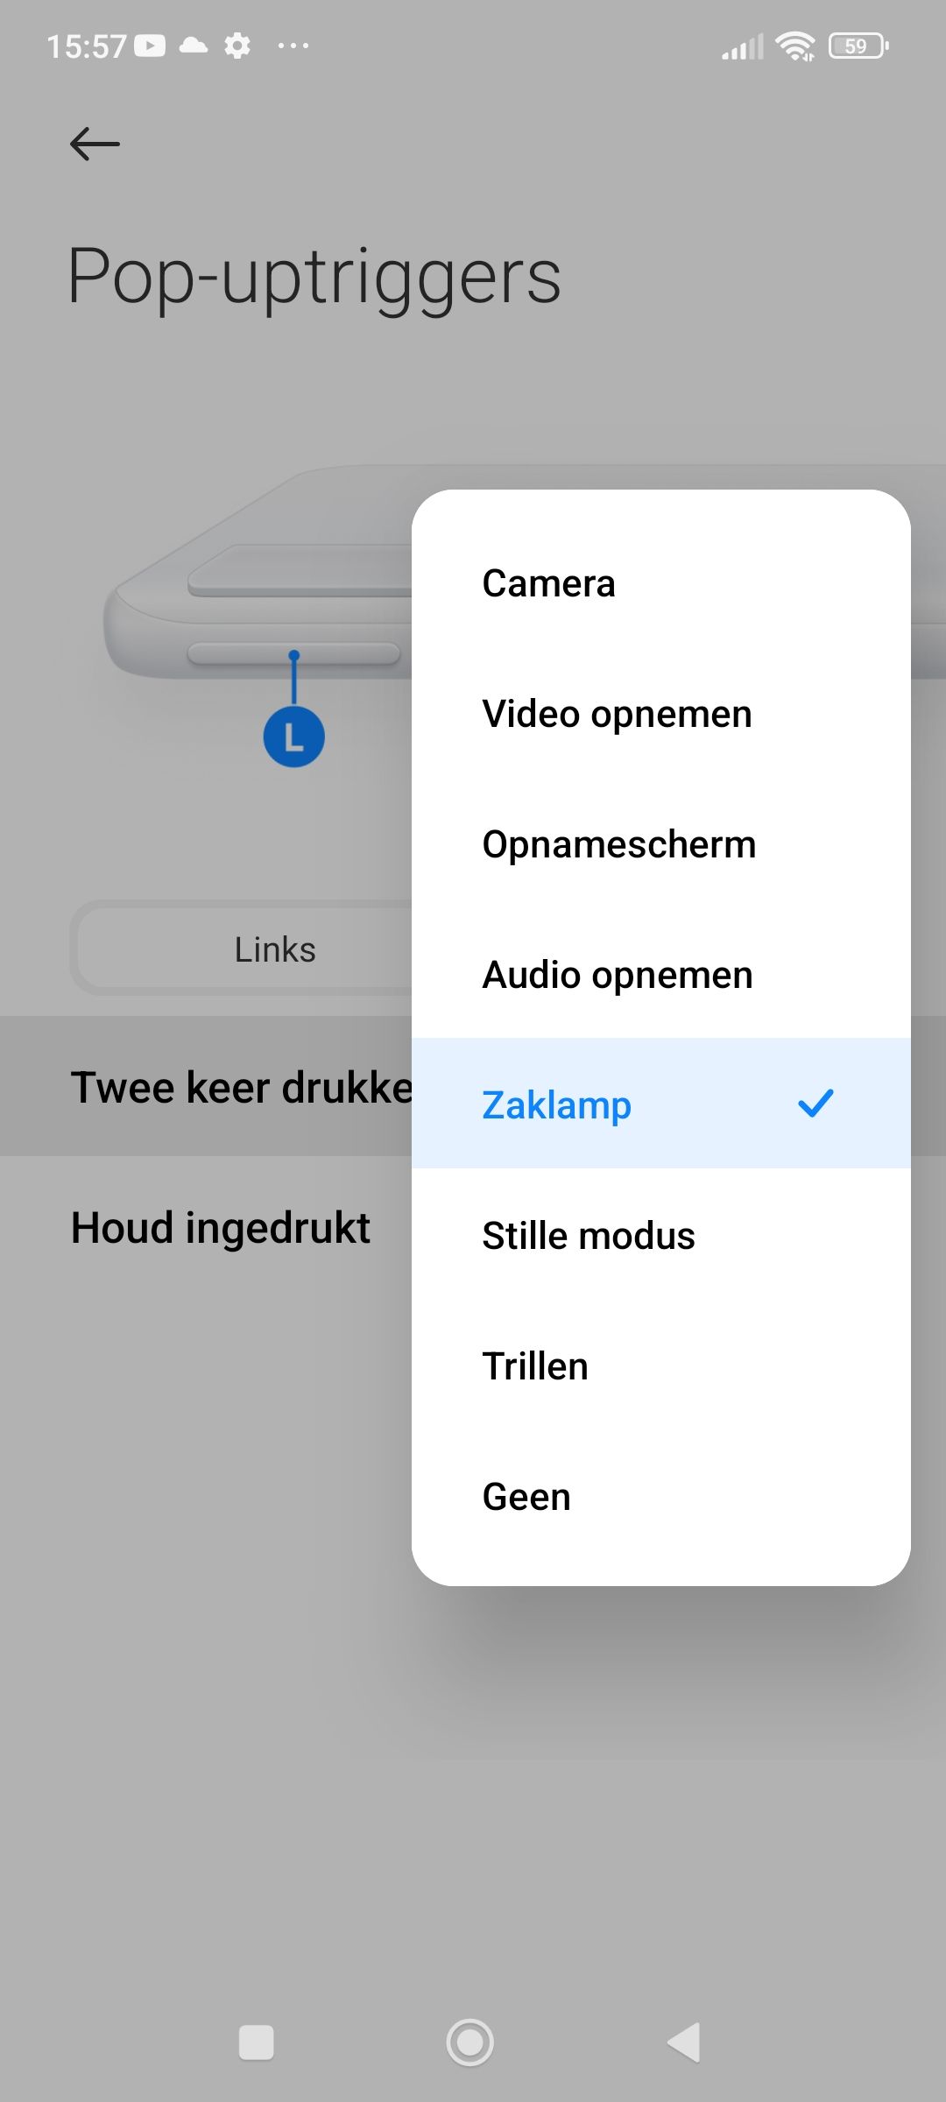Choose Stille modus as trigger action
Screen dimensions: 946x2102
click(x=661, y=1234)
